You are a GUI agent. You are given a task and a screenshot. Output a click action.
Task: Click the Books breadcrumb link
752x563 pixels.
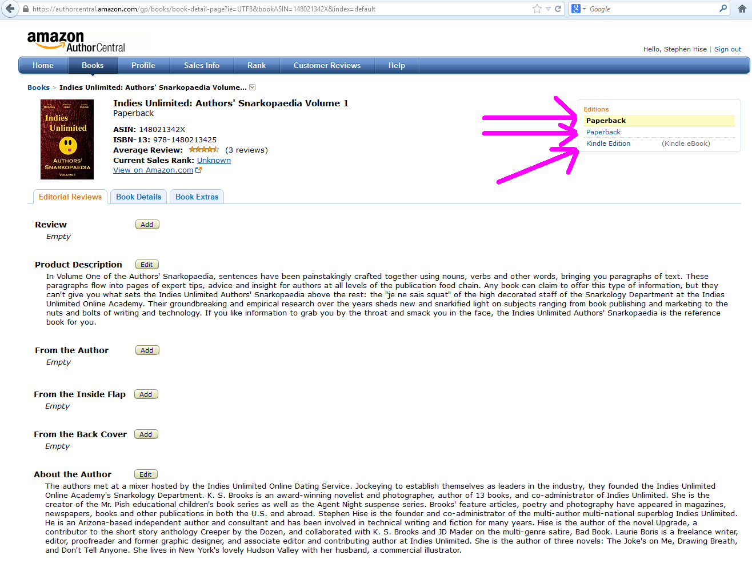[x=38, y=87]
